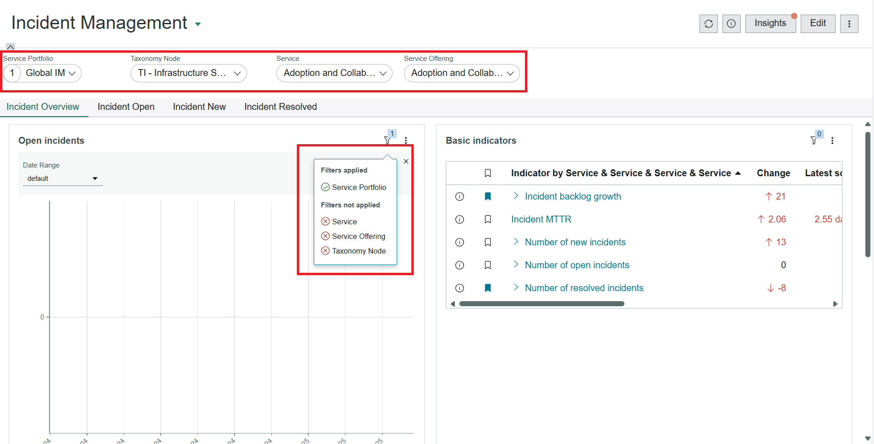The image size is (874, 444).
Task: Open the dashboard more options menu
Action: coord(849,24)
